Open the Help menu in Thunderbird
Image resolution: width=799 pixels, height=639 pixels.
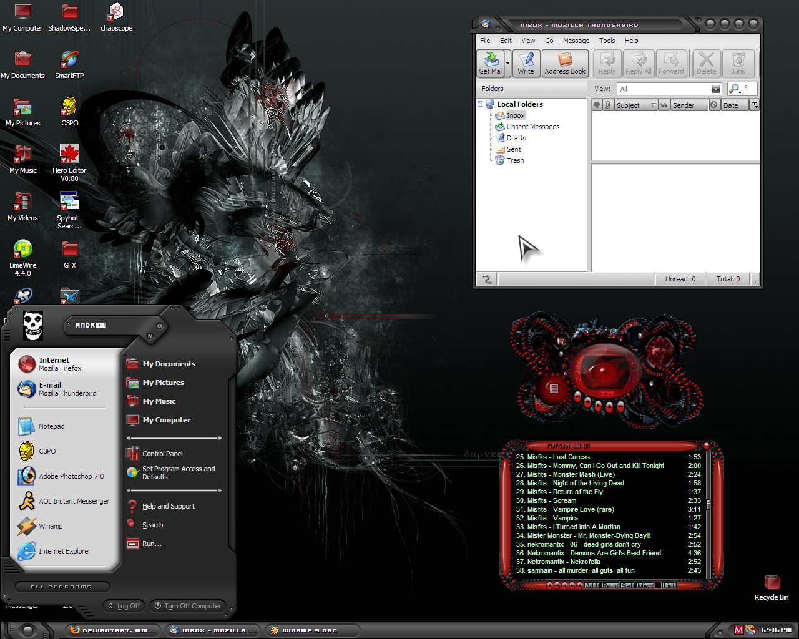[632, 41]
